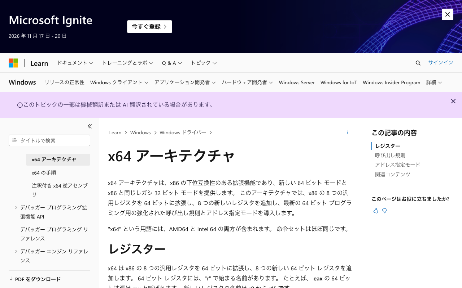Expand the アプリケーション開発者 menu

(185, 82)
